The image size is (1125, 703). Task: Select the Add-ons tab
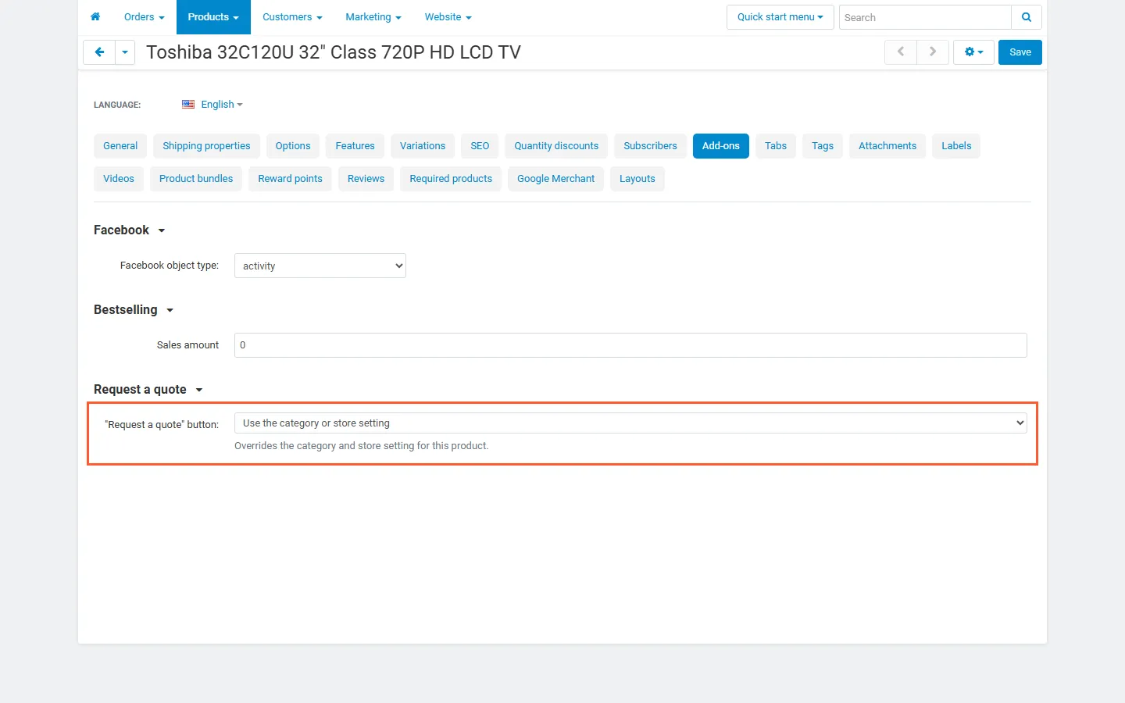point(721,146)
